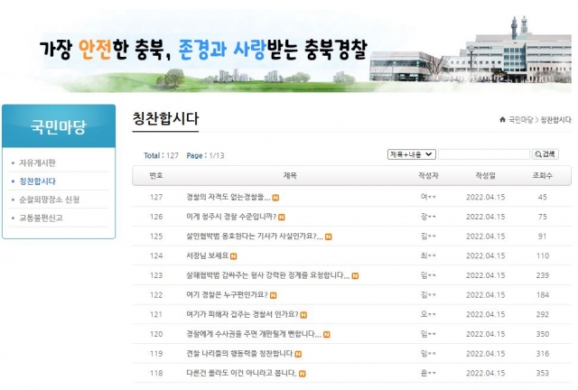This screenshot has height=390, width=578.
Task: Click the new badge on post 122
Action: [273, 295]
